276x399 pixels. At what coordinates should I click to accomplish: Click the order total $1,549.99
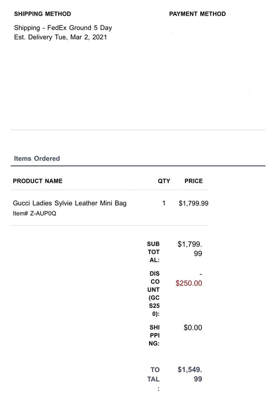(x=190, y=374)
